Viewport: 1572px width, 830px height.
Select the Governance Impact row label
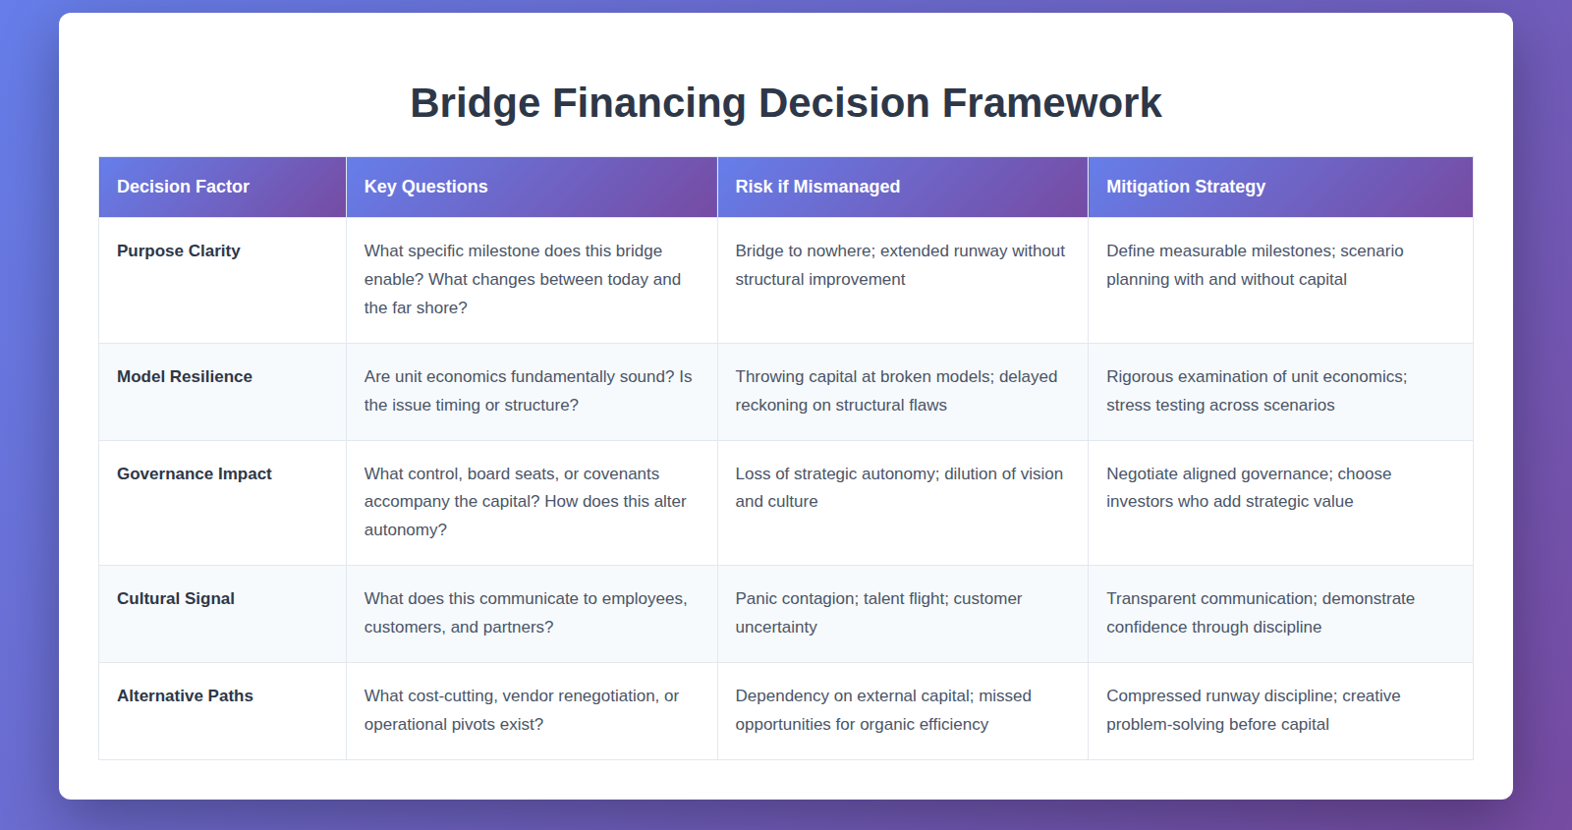195,473
